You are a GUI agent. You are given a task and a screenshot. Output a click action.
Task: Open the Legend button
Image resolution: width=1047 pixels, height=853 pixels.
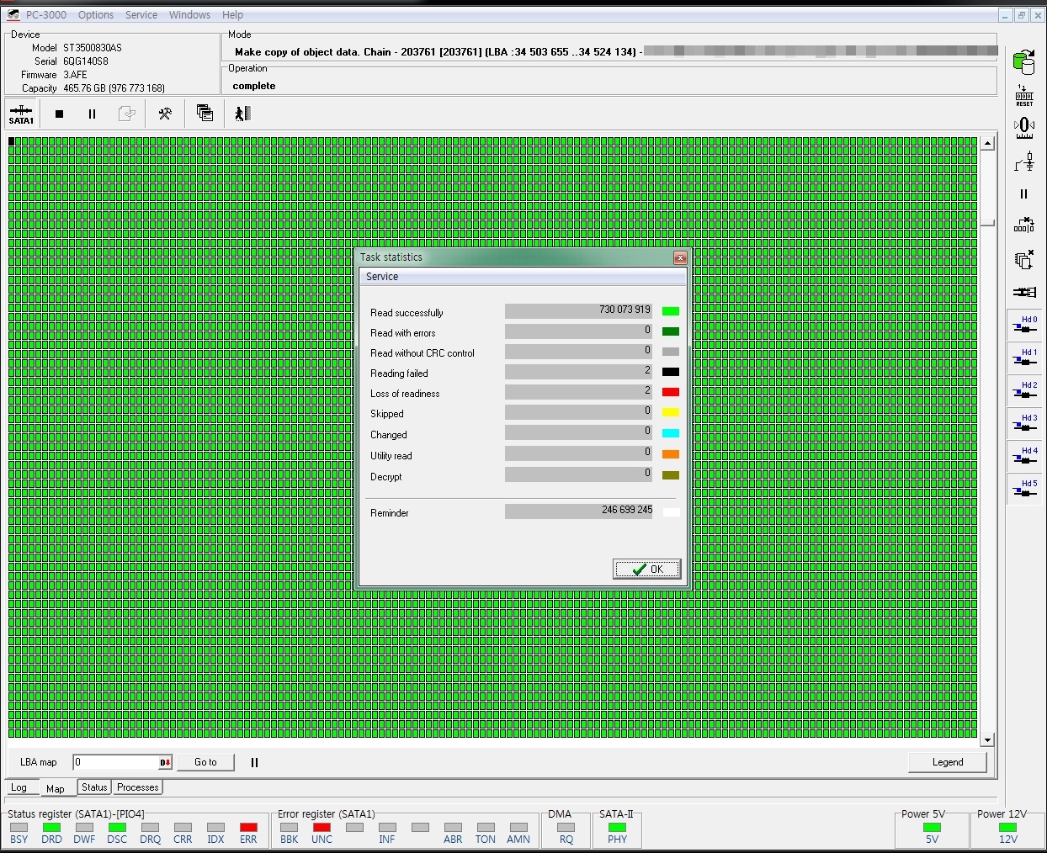coord(947,762)
